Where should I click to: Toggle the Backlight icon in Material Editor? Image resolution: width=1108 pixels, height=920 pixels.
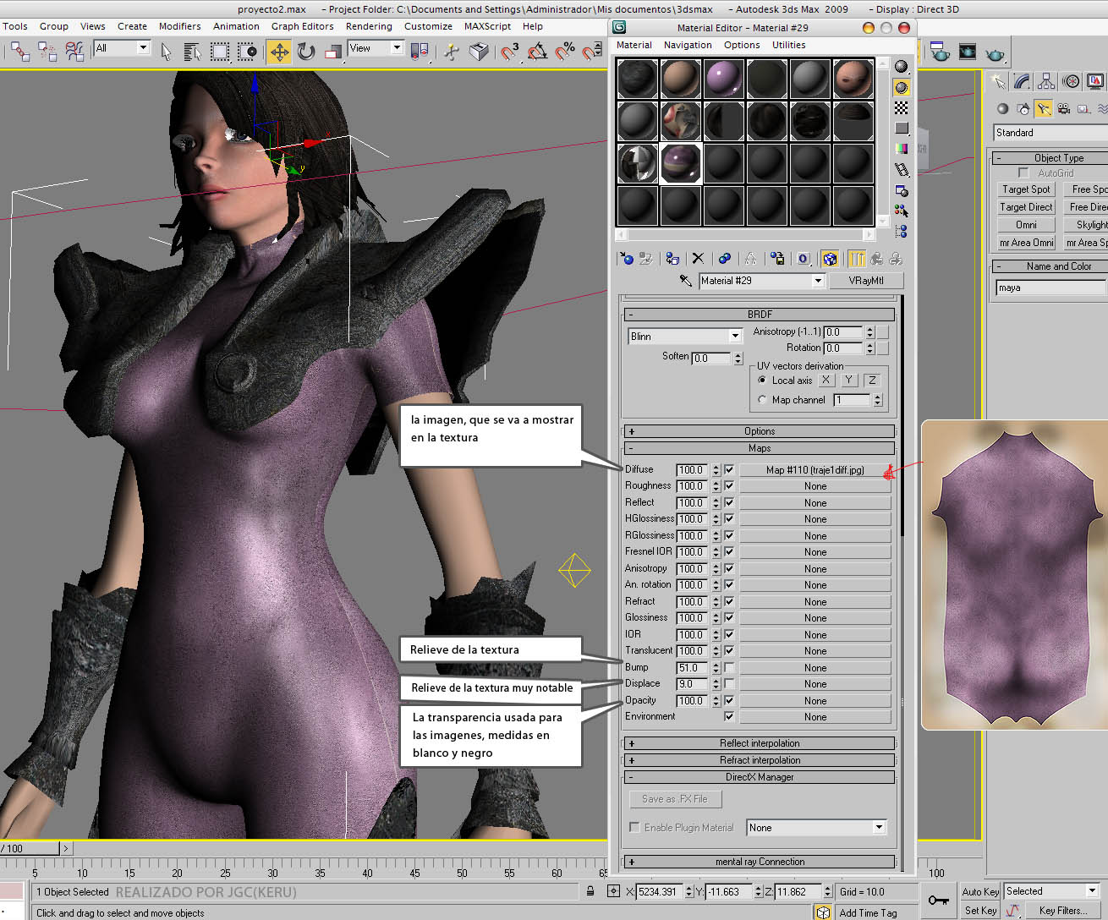pyautogui.click(x=902, y=87)
